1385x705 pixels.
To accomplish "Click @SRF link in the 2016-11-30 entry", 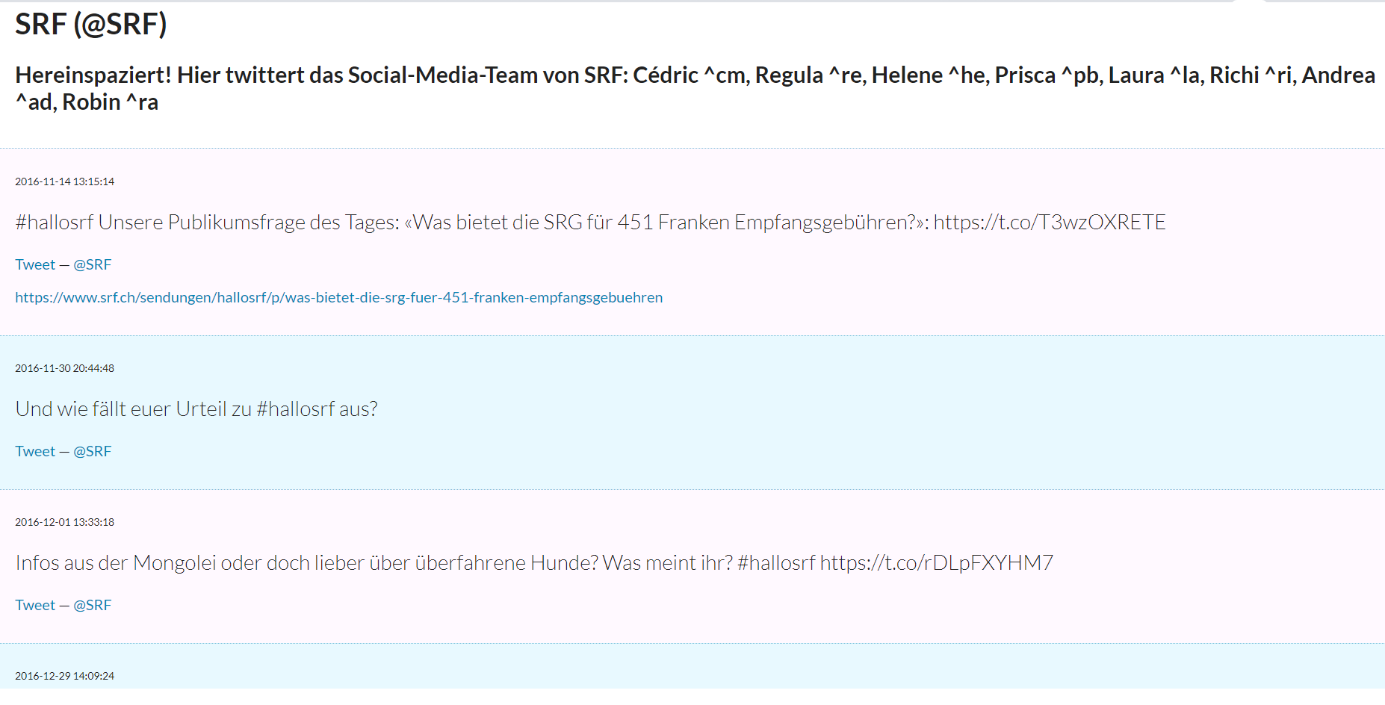I will coord(92,452).
